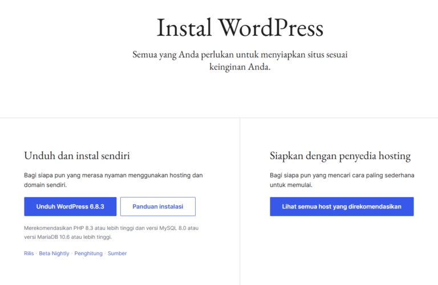The image size is (438, 285).
Task: Open the Rilis link
Action: [x=29, y=254]
